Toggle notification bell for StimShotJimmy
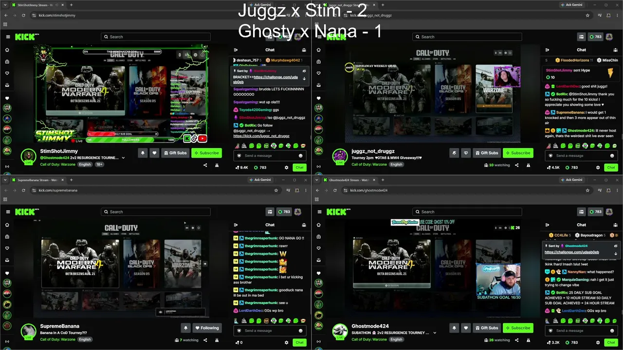Viewport: 623px width, 350px height. tap(143, 153)
